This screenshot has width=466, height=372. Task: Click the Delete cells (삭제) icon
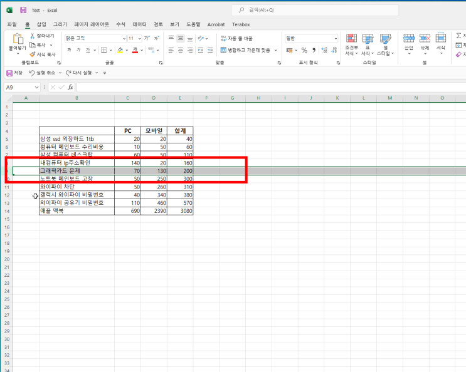425,38
